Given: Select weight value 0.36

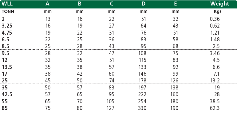Looking at the screenshot, I should click(215, 19).
